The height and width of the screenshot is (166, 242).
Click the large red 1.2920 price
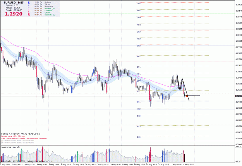(x=14, y=14)
